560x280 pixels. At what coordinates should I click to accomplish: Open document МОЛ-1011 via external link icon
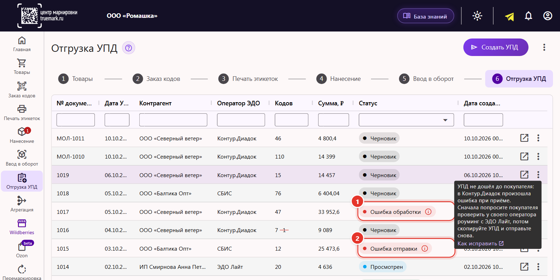(x=524, y=138)
